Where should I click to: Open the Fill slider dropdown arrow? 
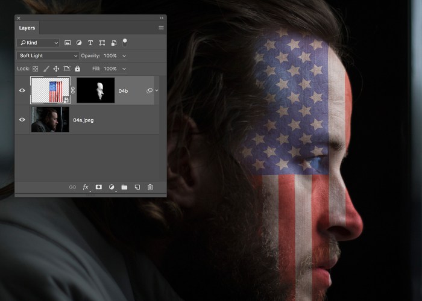(x=124, y=69)
